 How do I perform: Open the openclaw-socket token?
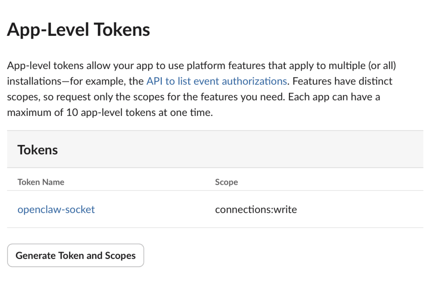coord(56,209)
